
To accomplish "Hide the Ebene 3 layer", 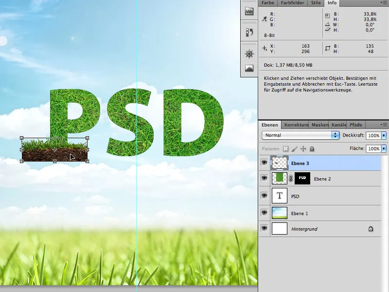I will [x=265, y=163].
